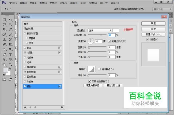Delete effect with trash icon
Viewport: 174px width, 115px height.
(62, 107)
